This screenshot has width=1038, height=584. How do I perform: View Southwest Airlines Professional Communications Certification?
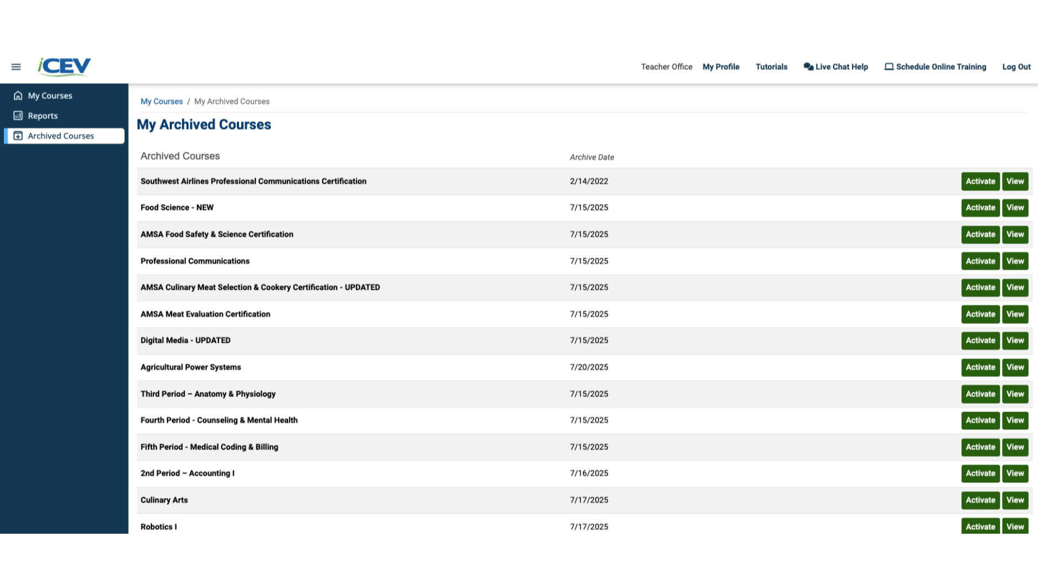tap(1015, 182)
